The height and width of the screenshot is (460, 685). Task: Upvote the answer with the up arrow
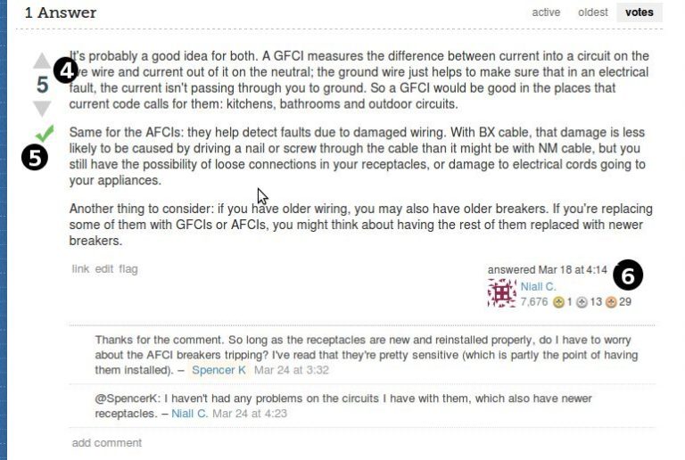tap(42, 61)
